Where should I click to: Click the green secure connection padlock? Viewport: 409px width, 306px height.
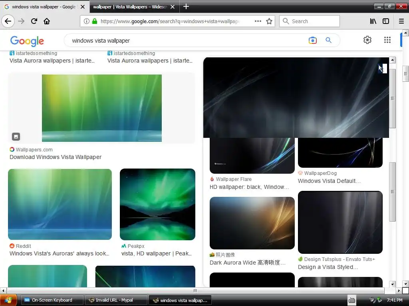click(95, 21)
